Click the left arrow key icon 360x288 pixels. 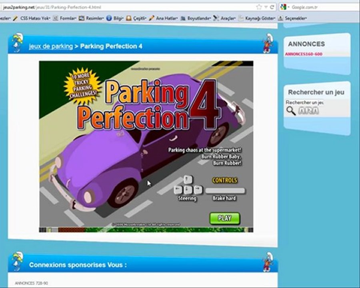(178, 190)
